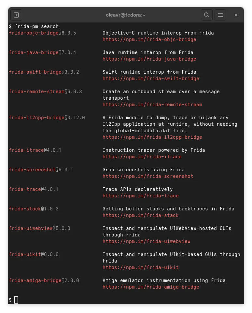Click the blinking terminal cursor
The width and height of the screenshot is (252, 313).
pos(16,300)
